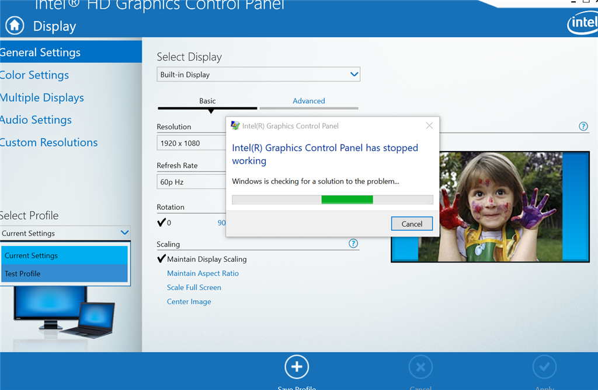Open the Resolution dropdown showing 1920 x 1080
Viewport: 598px width, 390px height.
(x=191, y=143)
